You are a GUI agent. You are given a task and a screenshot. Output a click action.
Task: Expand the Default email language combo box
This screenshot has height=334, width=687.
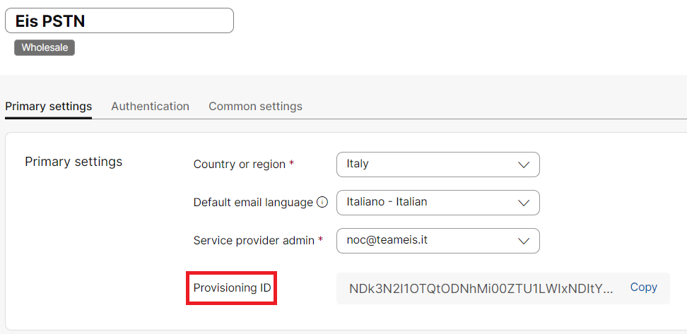coord(438,203)
